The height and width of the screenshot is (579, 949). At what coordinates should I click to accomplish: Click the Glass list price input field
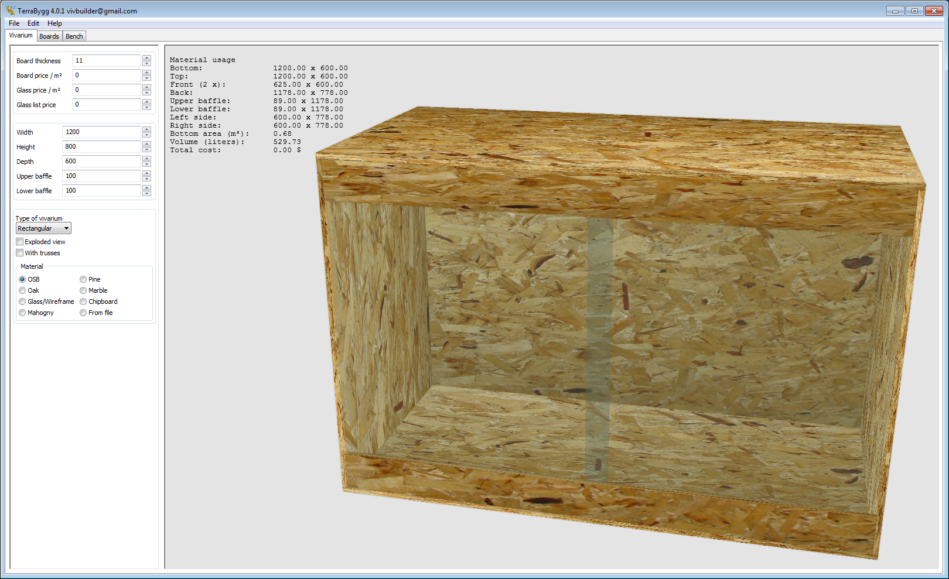pos(107,105)
